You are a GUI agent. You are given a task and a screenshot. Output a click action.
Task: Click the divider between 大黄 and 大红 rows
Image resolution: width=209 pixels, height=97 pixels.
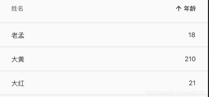coord(104,71)
